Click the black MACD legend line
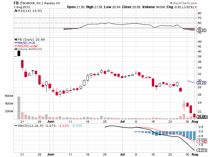This screenshot has width=208, height=157. tap(16, 126)
